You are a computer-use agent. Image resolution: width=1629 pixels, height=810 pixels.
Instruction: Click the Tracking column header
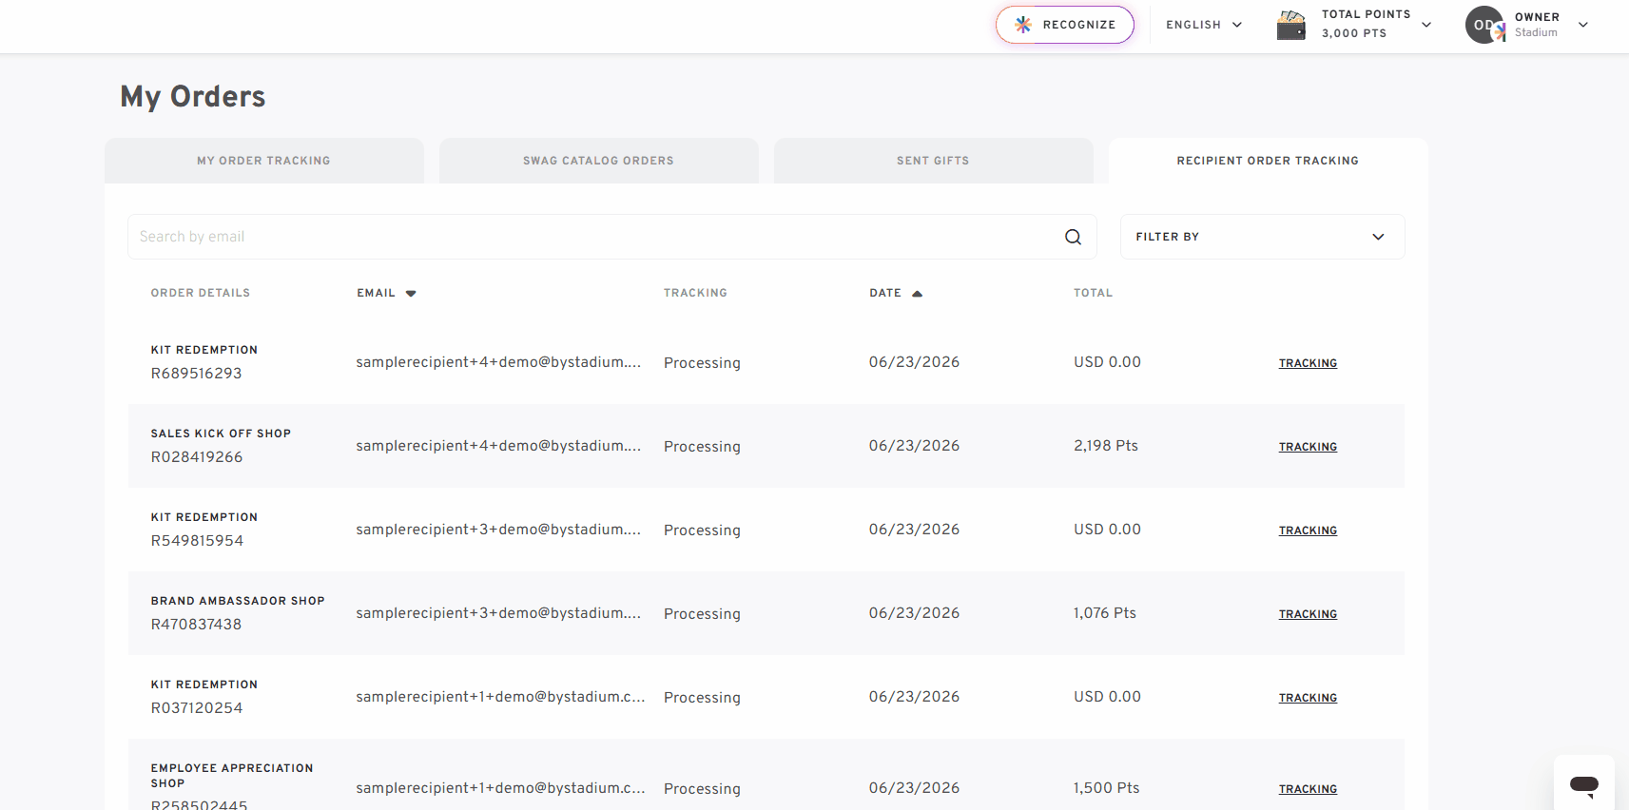tap(695, 293)
